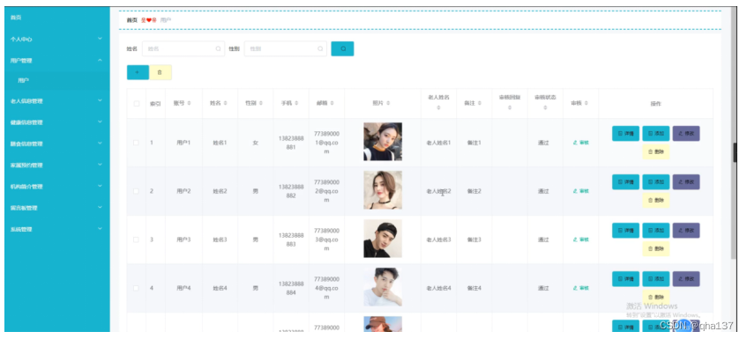This screenshot has width=747, height=339.
Task: Open 详情 details for 用户1 row
Action: coord(625,134)
